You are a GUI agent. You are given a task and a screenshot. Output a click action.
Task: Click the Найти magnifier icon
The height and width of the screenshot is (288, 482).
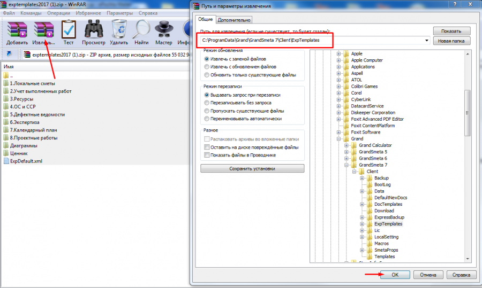pyautogui.click(x=142, y=29)
